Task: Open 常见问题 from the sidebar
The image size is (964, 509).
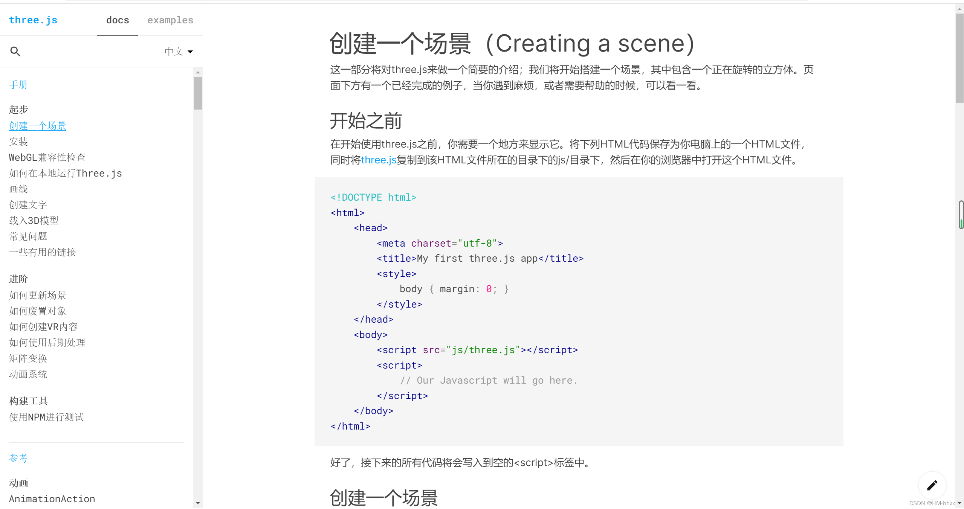Action: (x=28, y=236)
